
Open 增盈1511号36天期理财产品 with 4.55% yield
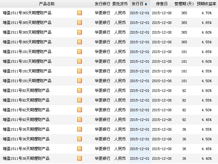click(26, 129)
